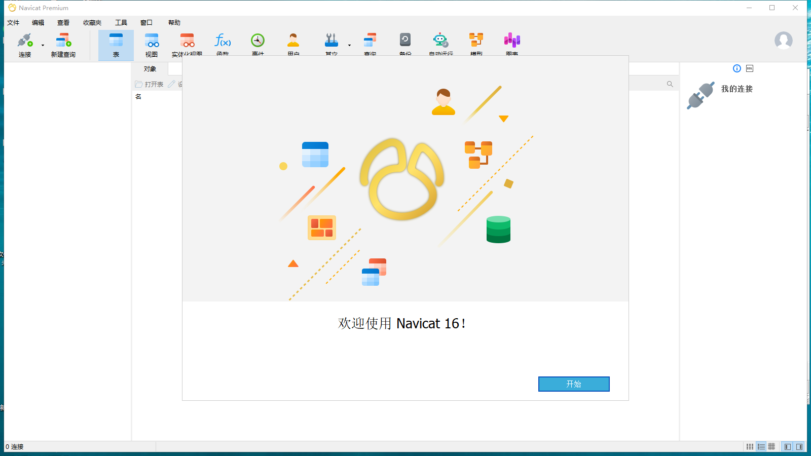Minimize the Navicat Premium window
The width and height of the screenshot is (811, 456).
point(749,8)
